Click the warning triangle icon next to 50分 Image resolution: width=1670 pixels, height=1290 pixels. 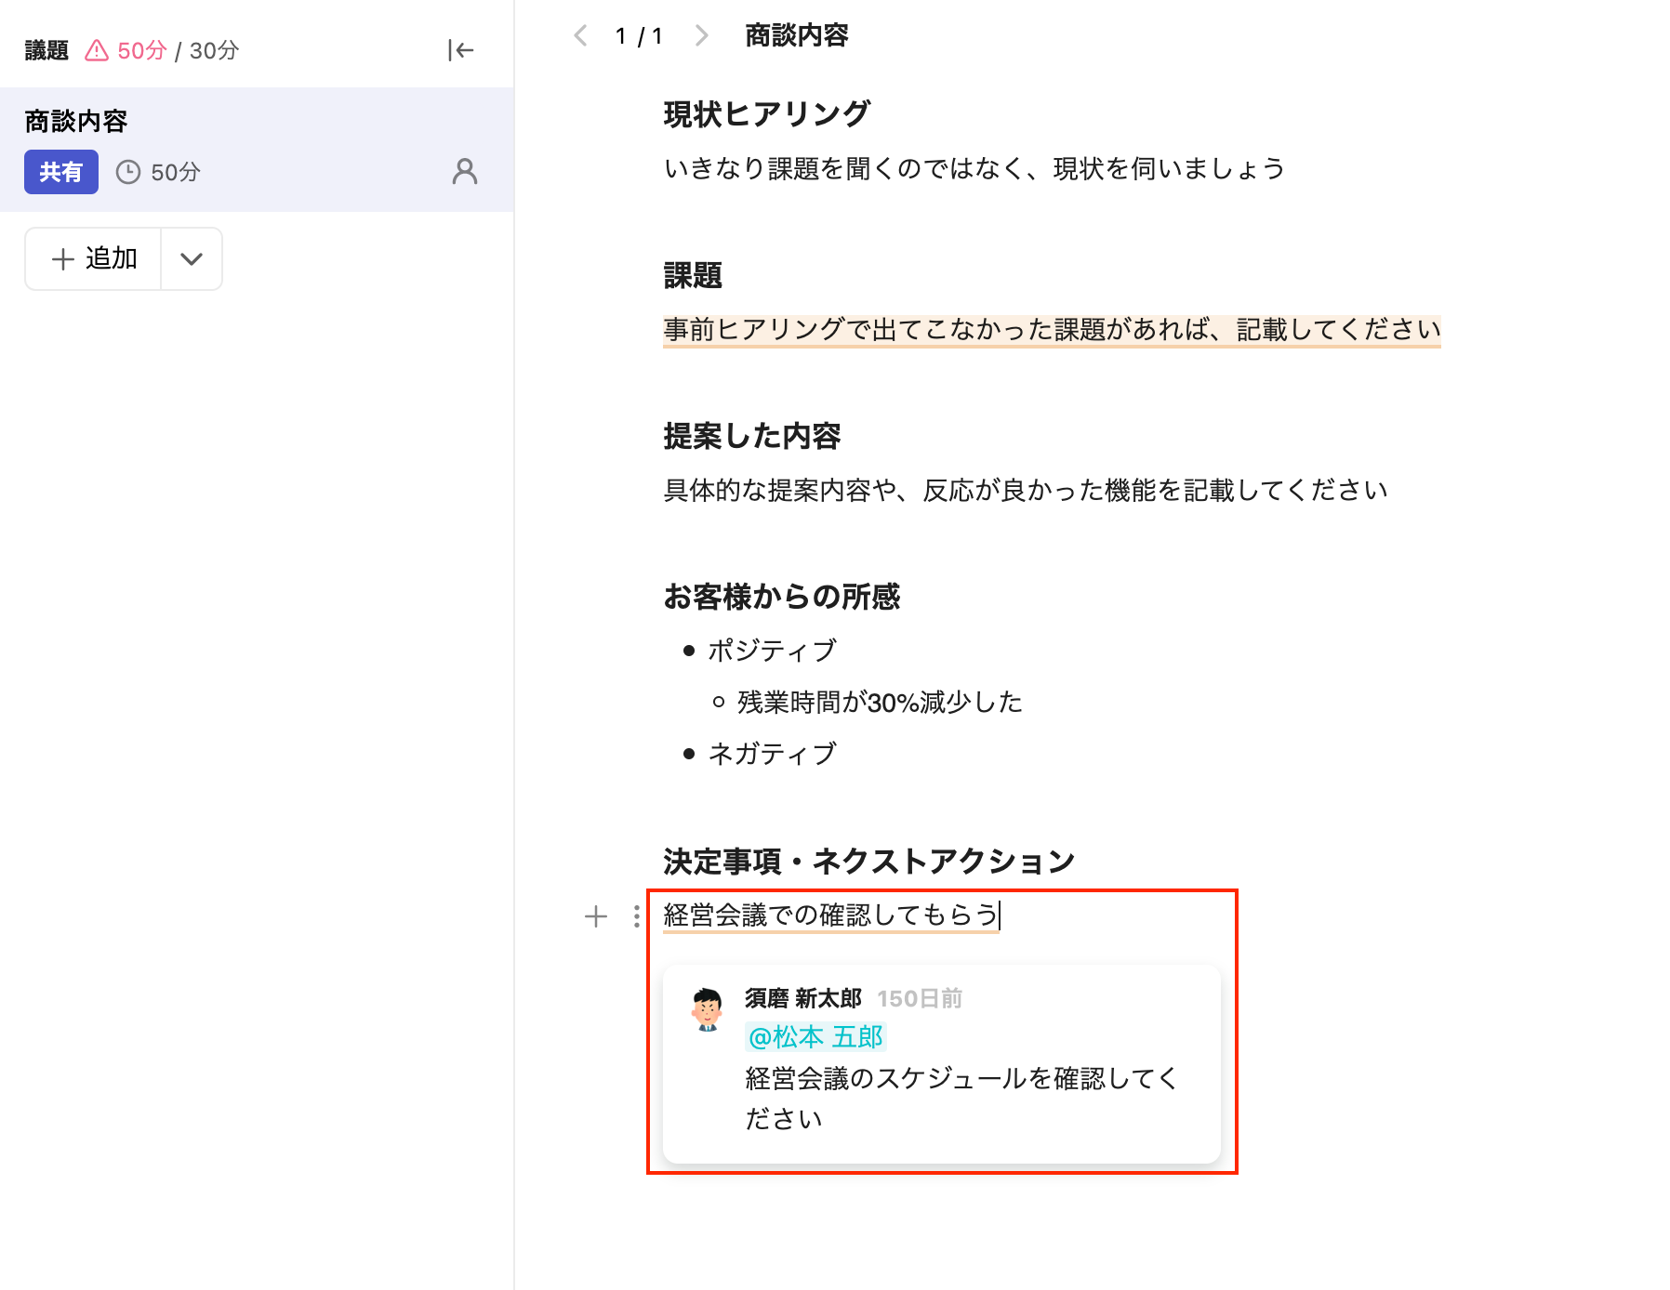[x=97, y=50]
